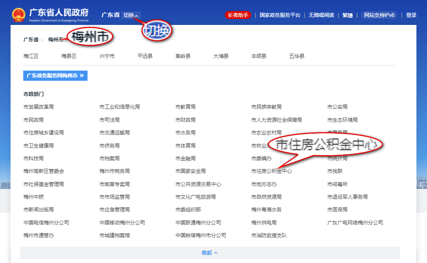Open 市社保基金管理局 link
This screenshot has width=427, height=263.
(x=44, y=184)
